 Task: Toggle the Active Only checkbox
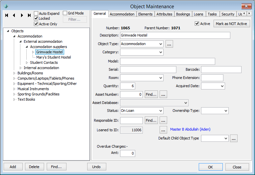pyautogui.click(x=36, y=24)
